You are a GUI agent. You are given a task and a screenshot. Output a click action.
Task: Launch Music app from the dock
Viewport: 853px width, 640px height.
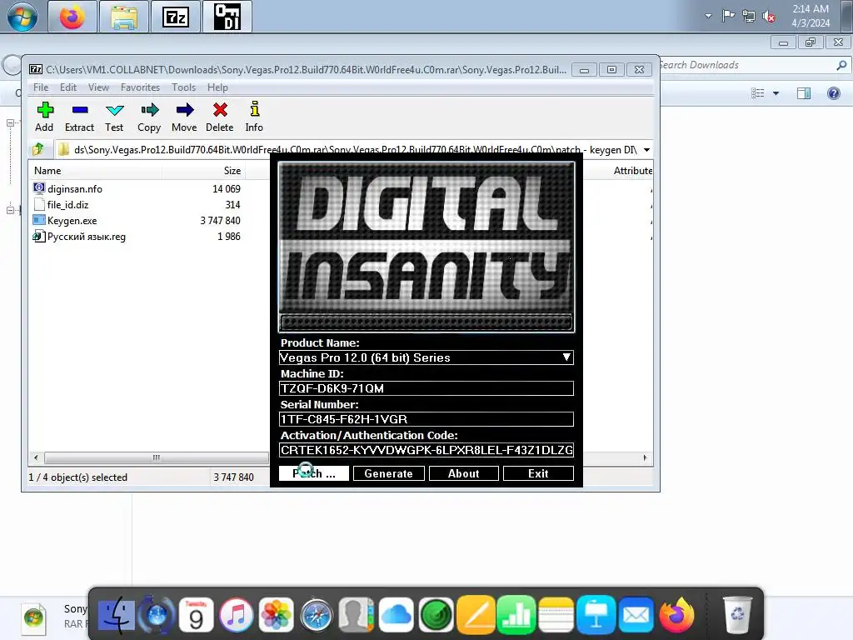pyautogui.click(x=236, y=616)
